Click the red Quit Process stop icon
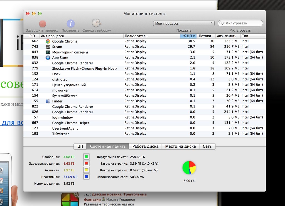The width and height of the screenshot is (285, 206). [x=43, y=24]
